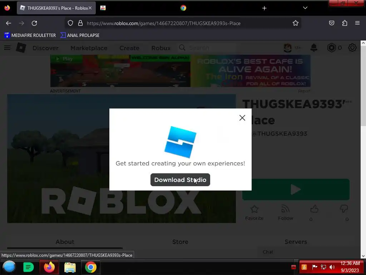Open the Start orb on the taskbar
The width and height of the screenshot is (366, 275).
click(x=9, y=267)
